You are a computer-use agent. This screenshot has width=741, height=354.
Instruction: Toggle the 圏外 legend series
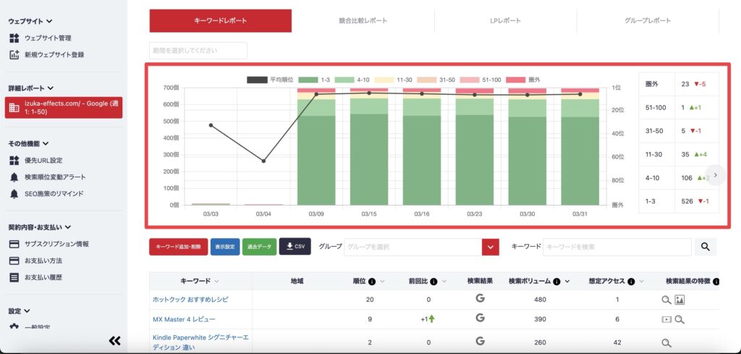[515, 80]
